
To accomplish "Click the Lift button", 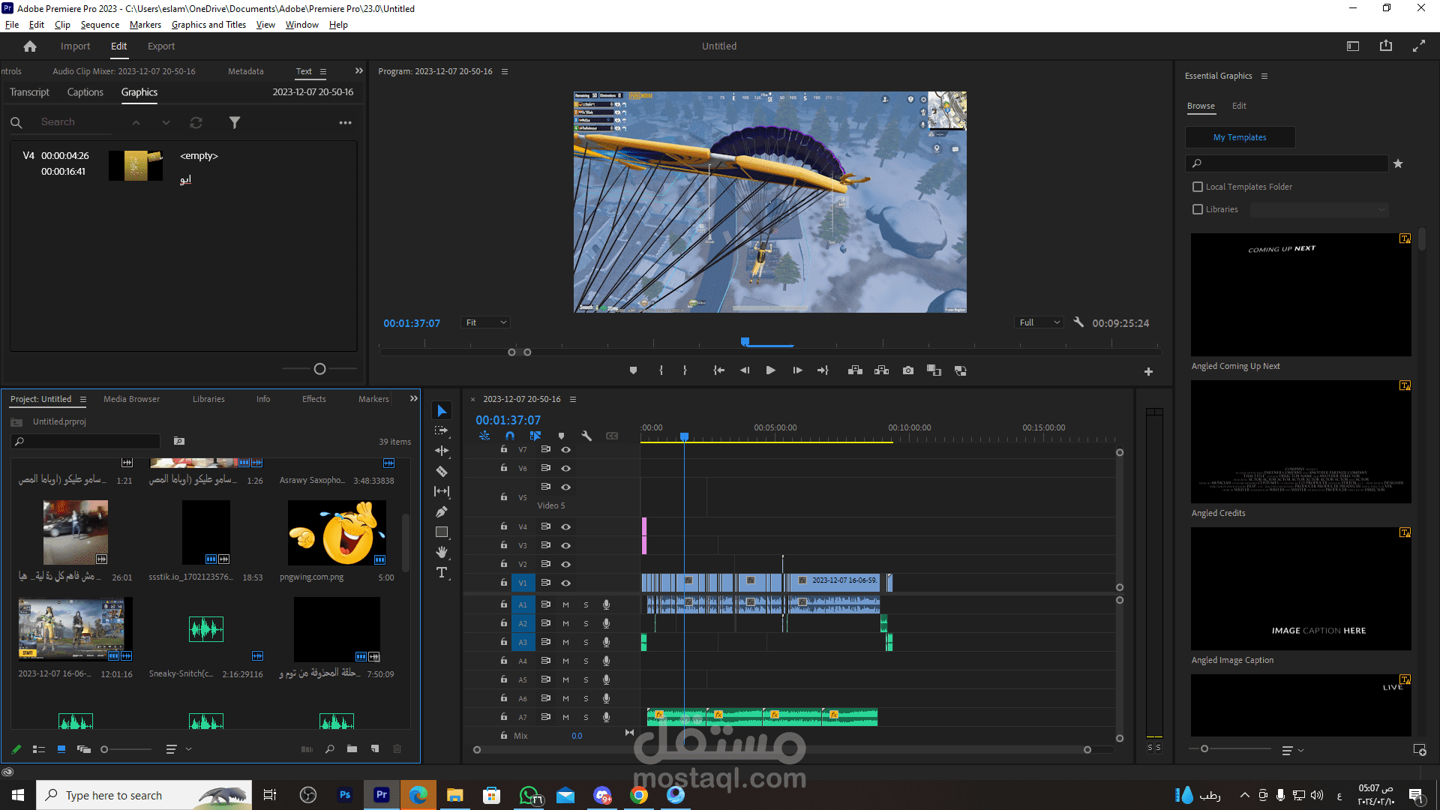I will click(855, 370).
